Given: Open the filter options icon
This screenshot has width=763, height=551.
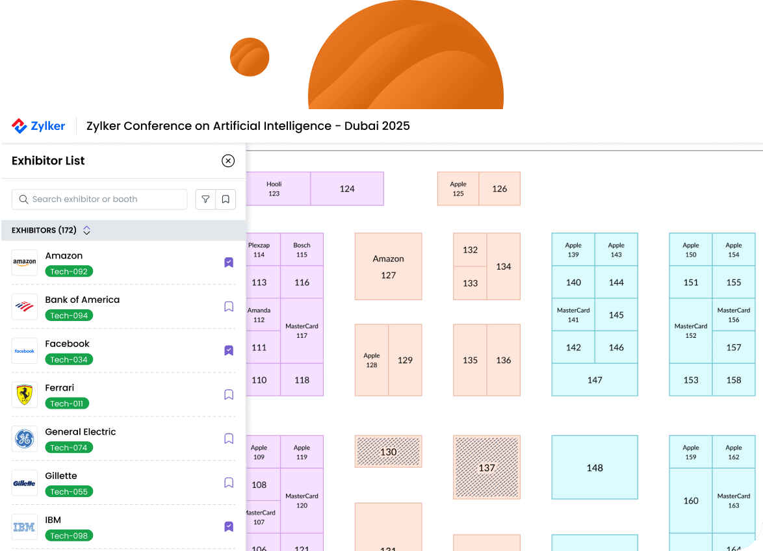Looking at the screenshot, I should point(205,199).
